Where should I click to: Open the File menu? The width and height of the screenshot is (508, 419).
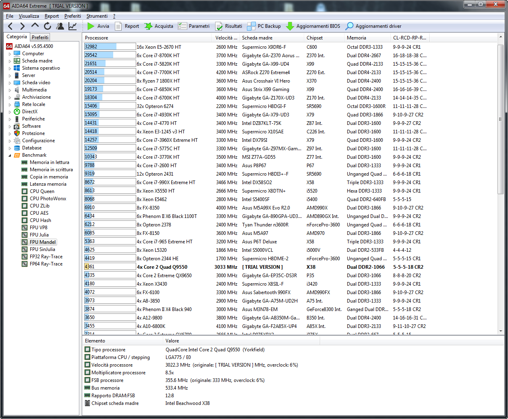[10, 16]
